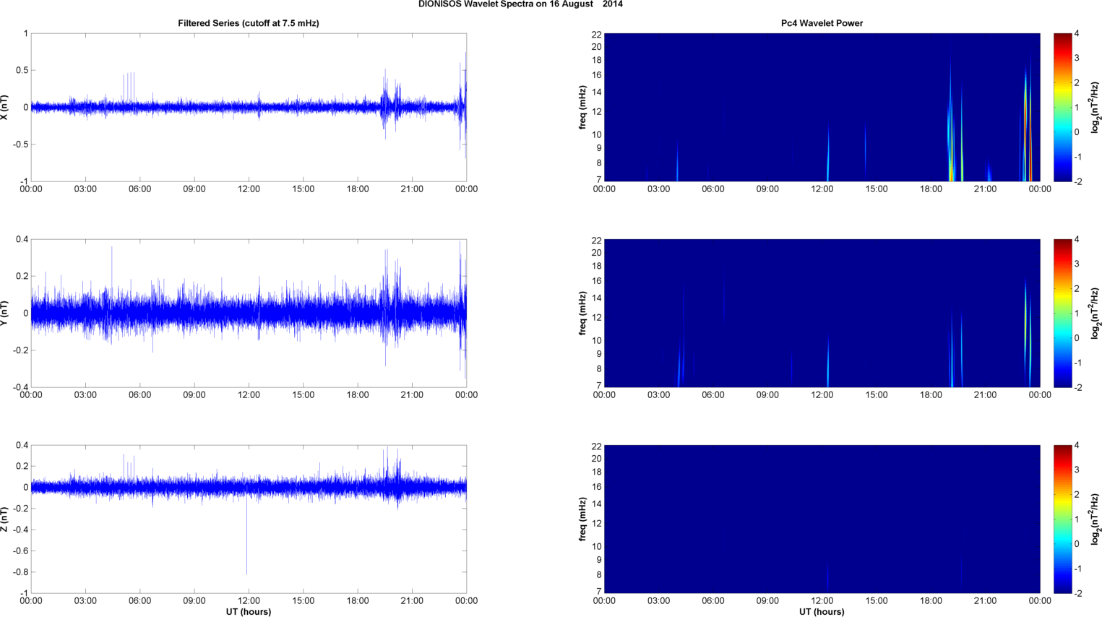Select the 'Pc4 Wavelet Power' heading
This screenshot has width=1102, height=617.
[822, 23]
